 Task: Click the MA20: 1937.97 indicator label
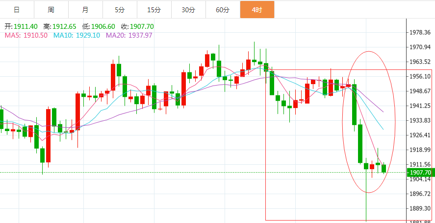click(x=129, y=35)
